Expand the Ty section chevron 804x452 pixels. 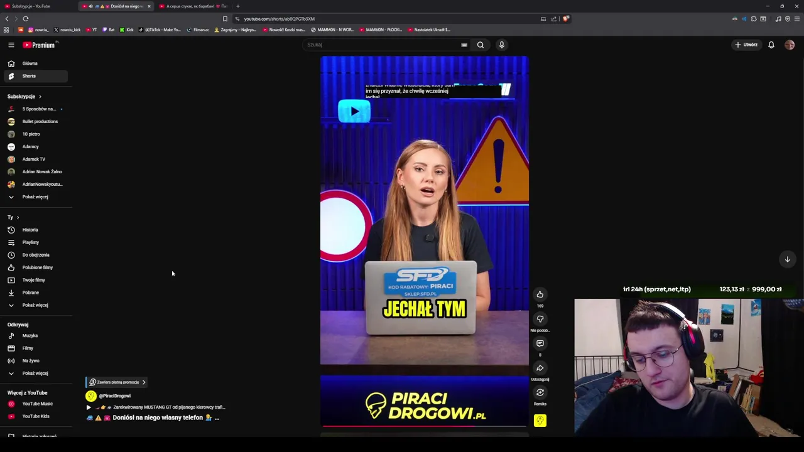18,217
